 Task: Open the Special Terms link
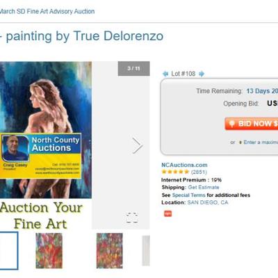tap(189, 195)
